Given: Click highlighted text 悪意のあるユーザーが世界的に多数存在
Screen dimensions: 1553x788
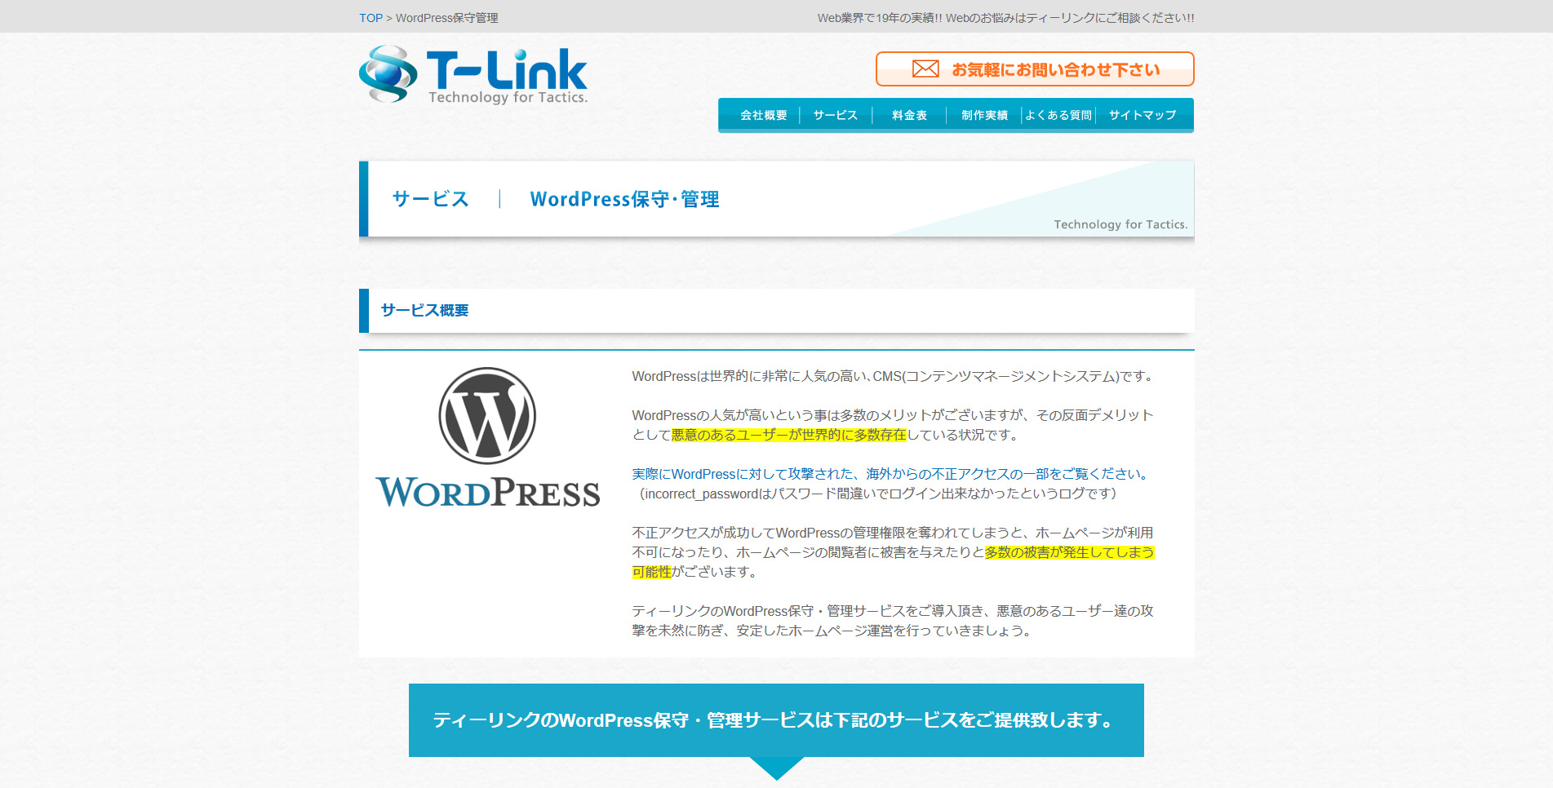Looking at the screenshot, I should 788,435.
